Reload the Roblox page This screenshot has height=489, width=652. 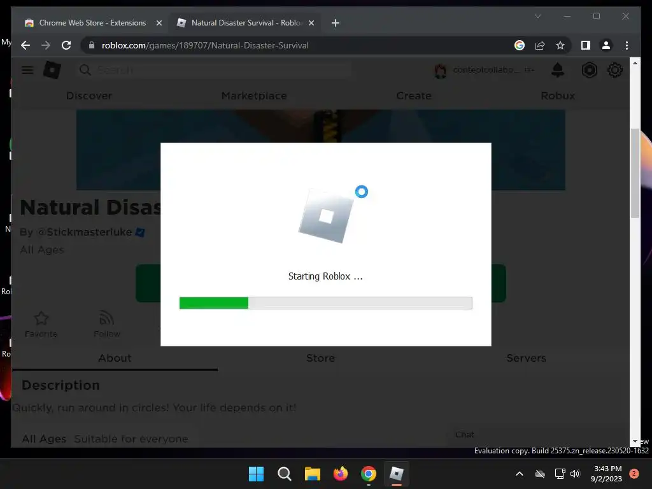pos(66,45)
